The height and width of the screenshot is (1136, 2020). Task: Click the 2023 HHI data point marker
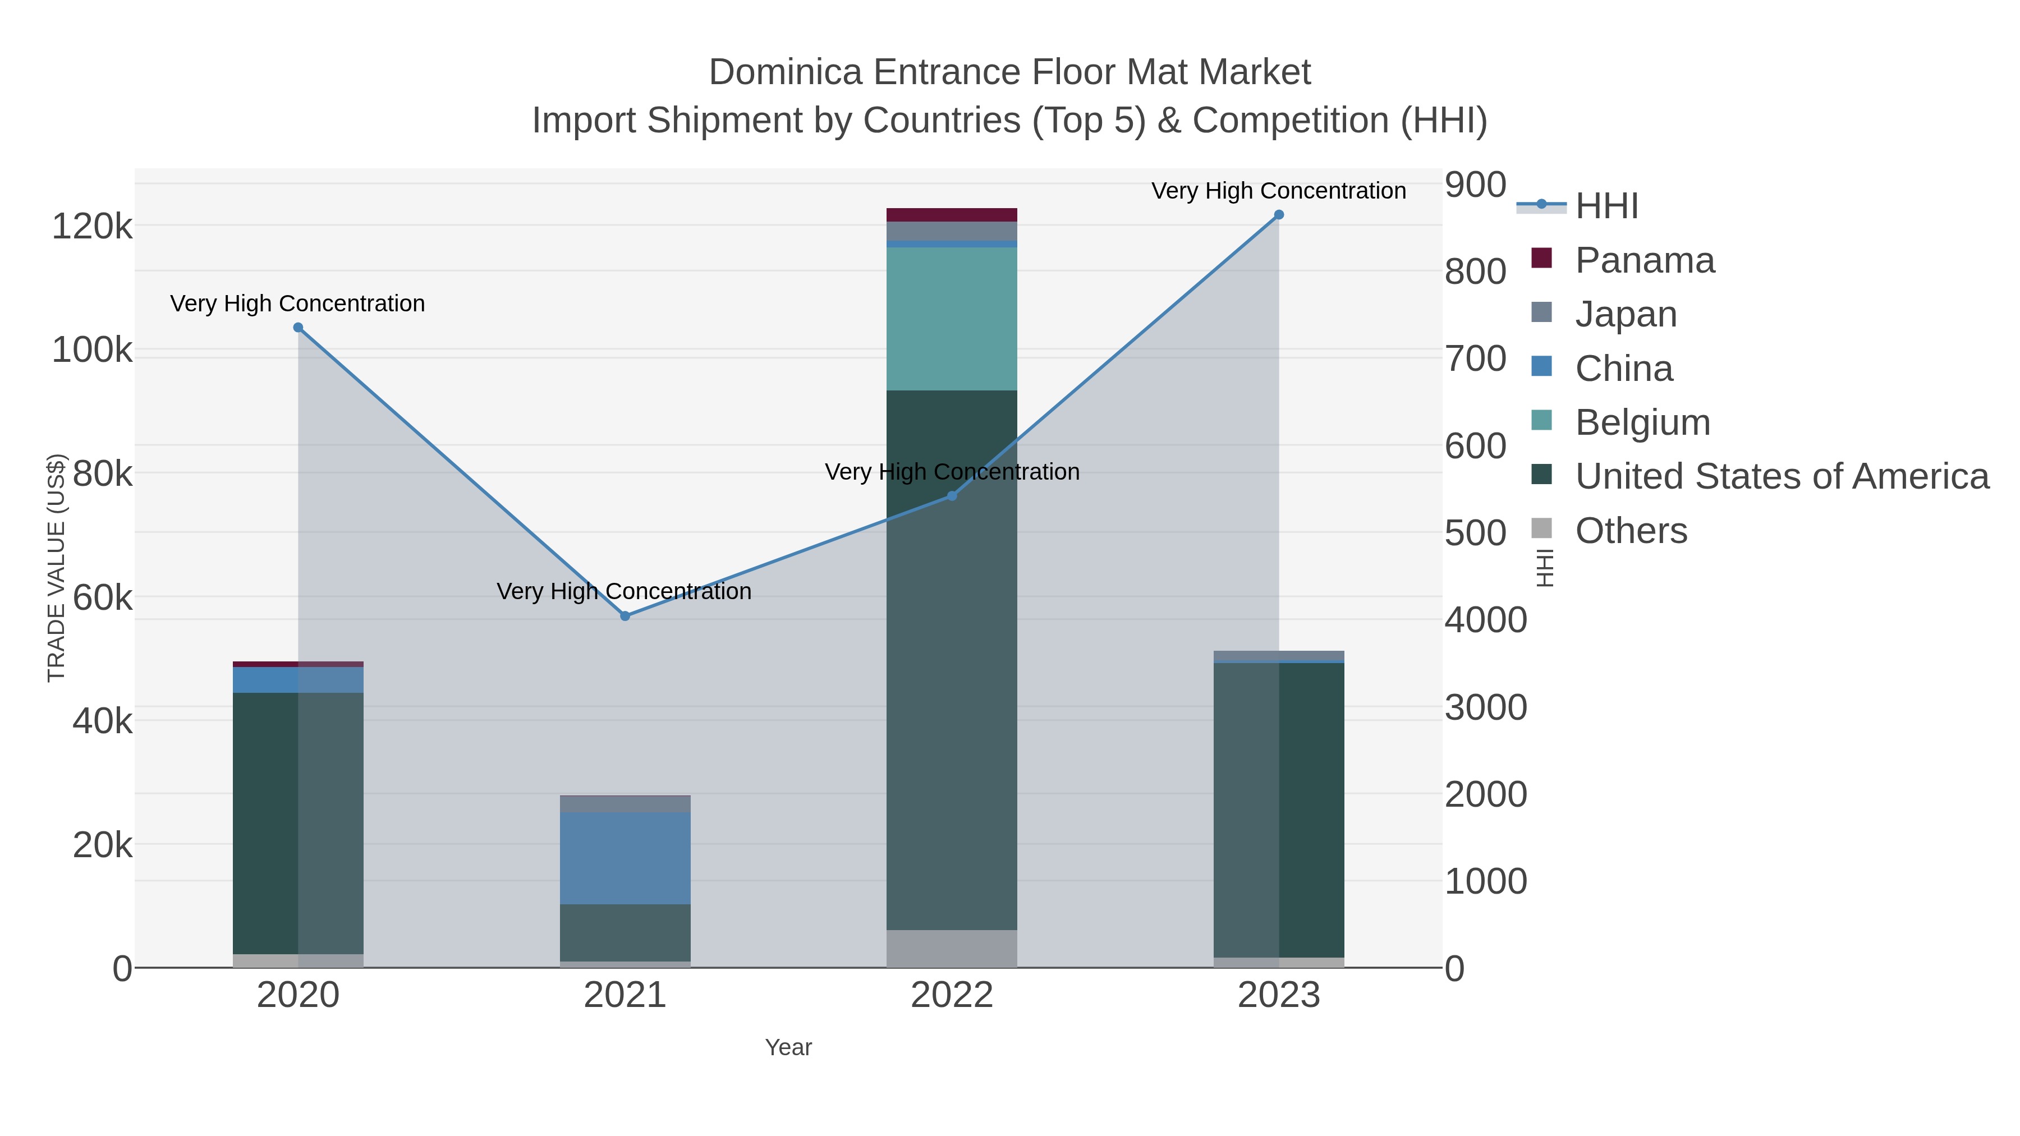(1279, 215)
